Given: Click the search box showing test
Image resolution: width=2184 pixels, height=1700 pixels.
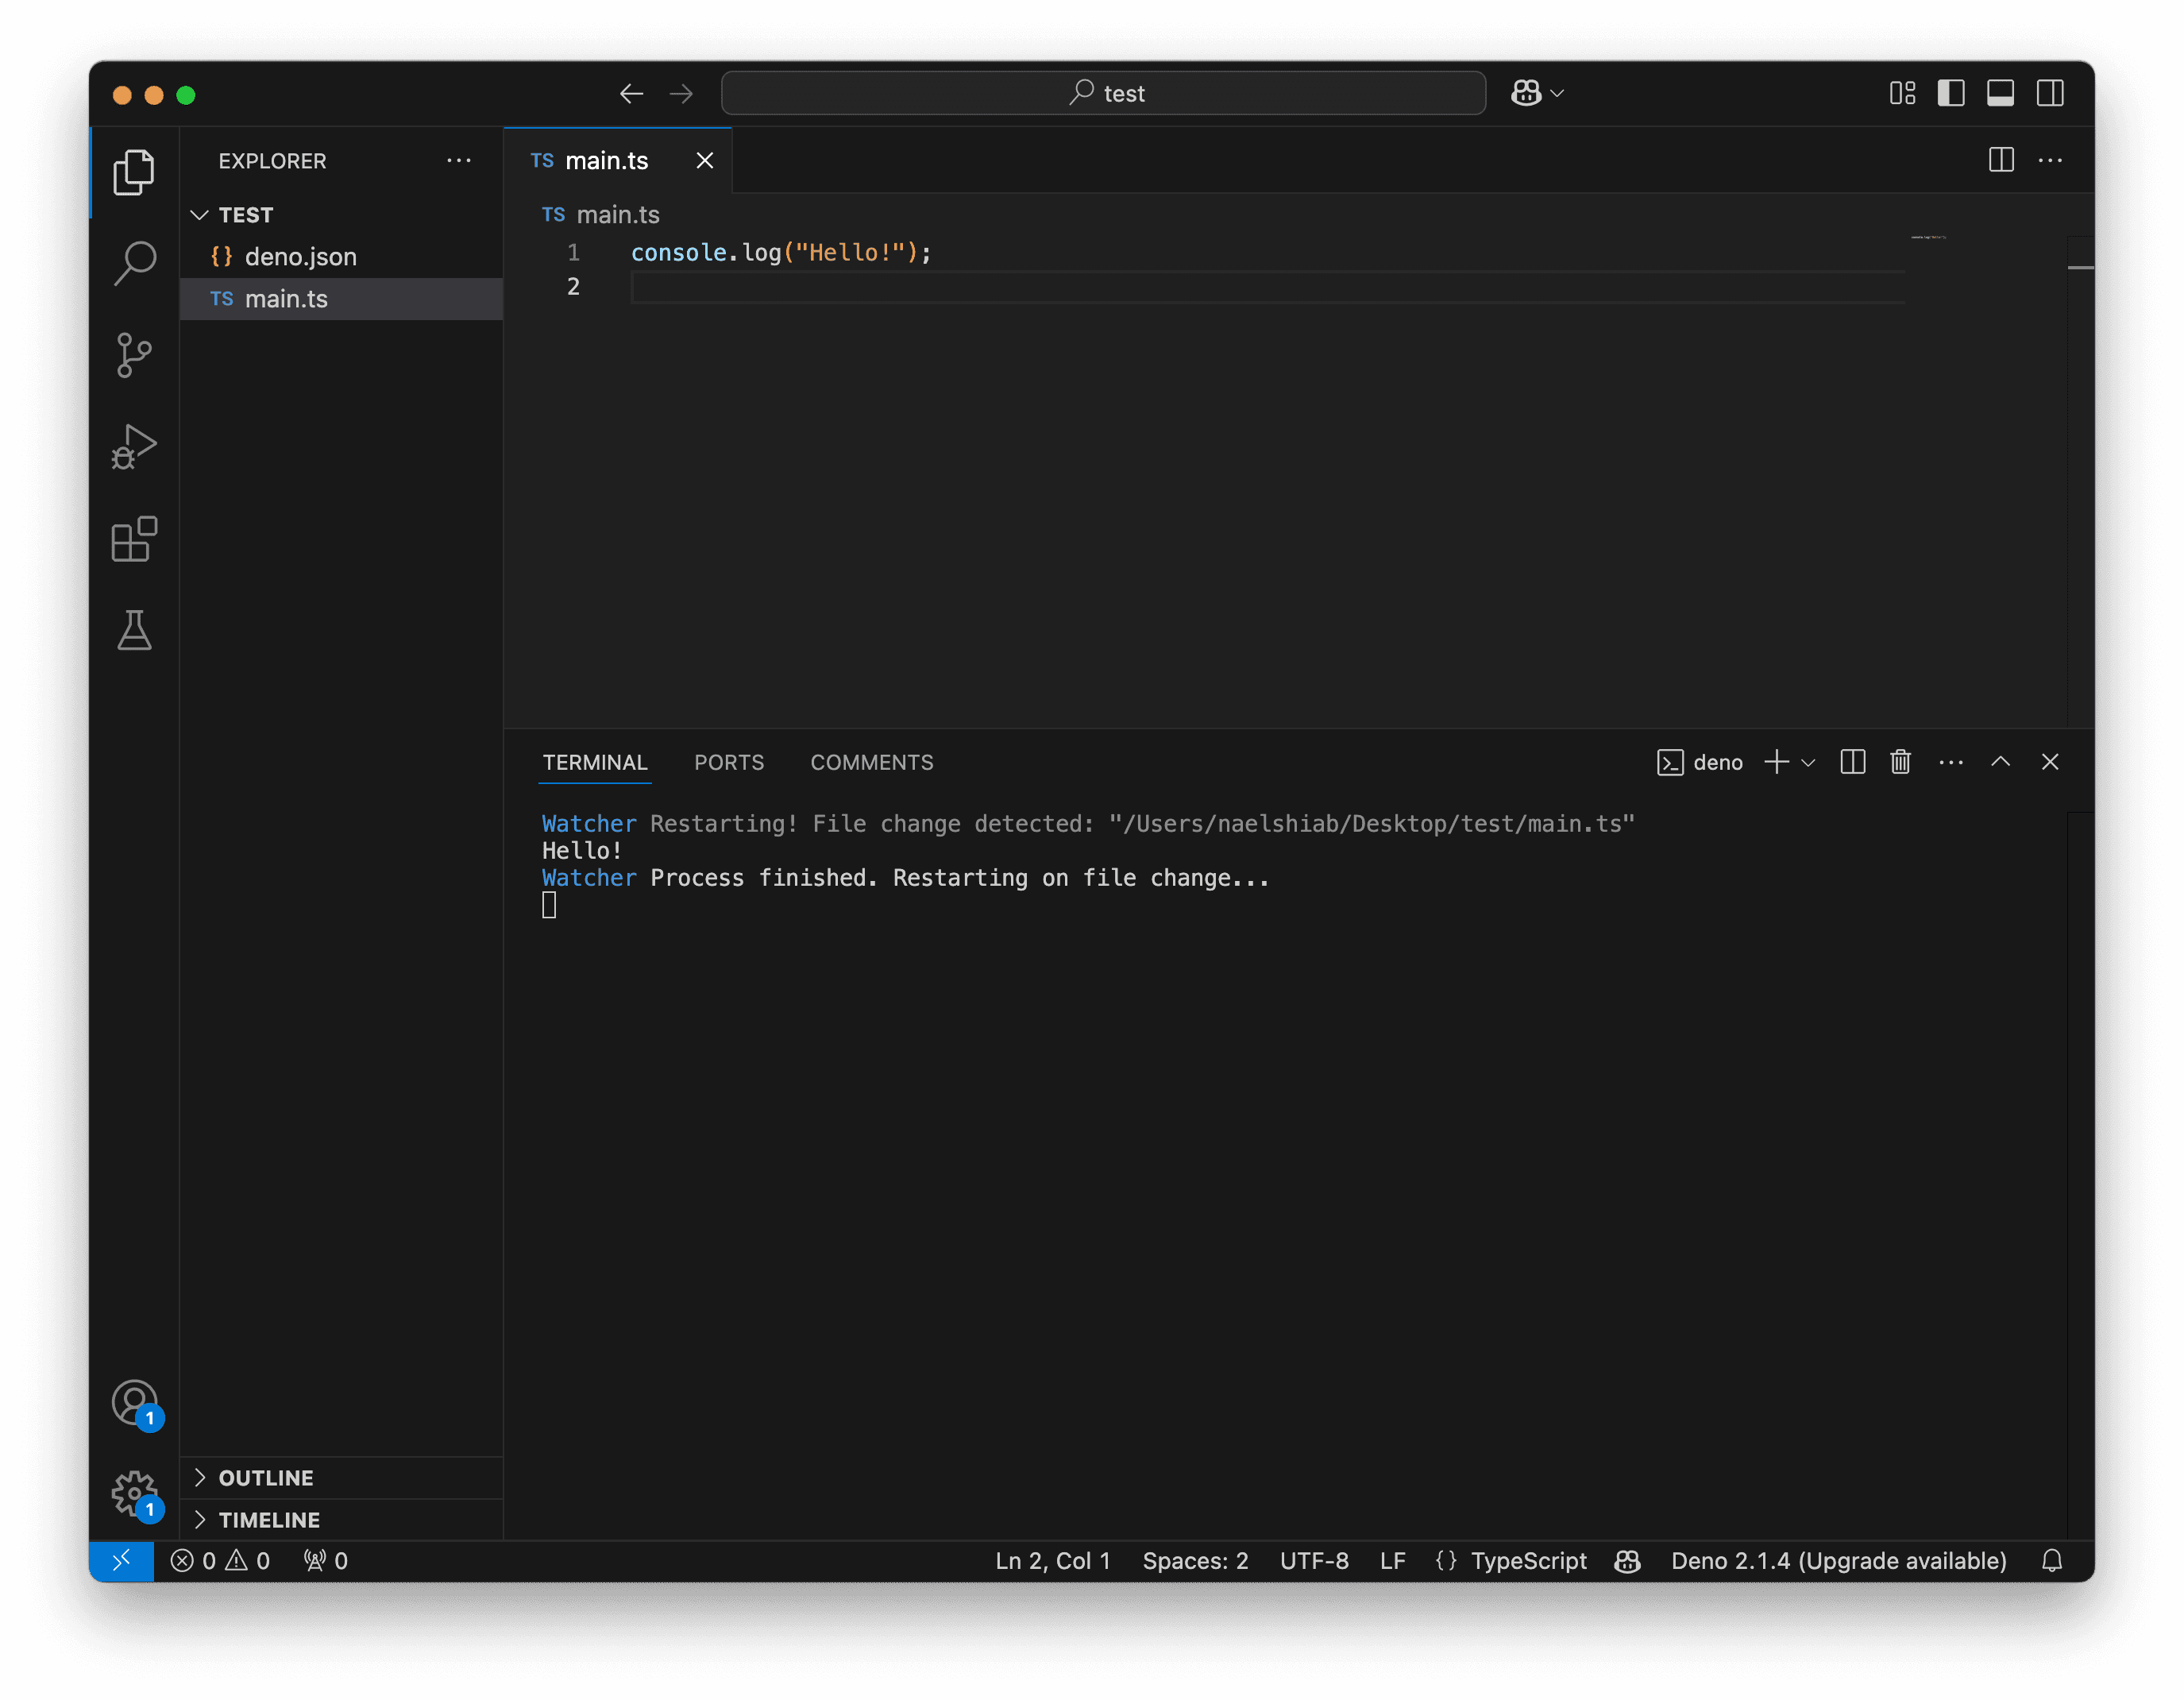Looking at the screenshot, I should pos(1103,93).
